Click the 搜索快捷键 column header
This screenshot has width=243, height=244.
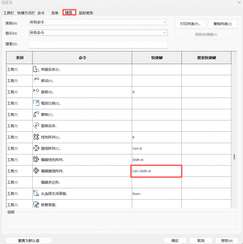pos(206,58)
